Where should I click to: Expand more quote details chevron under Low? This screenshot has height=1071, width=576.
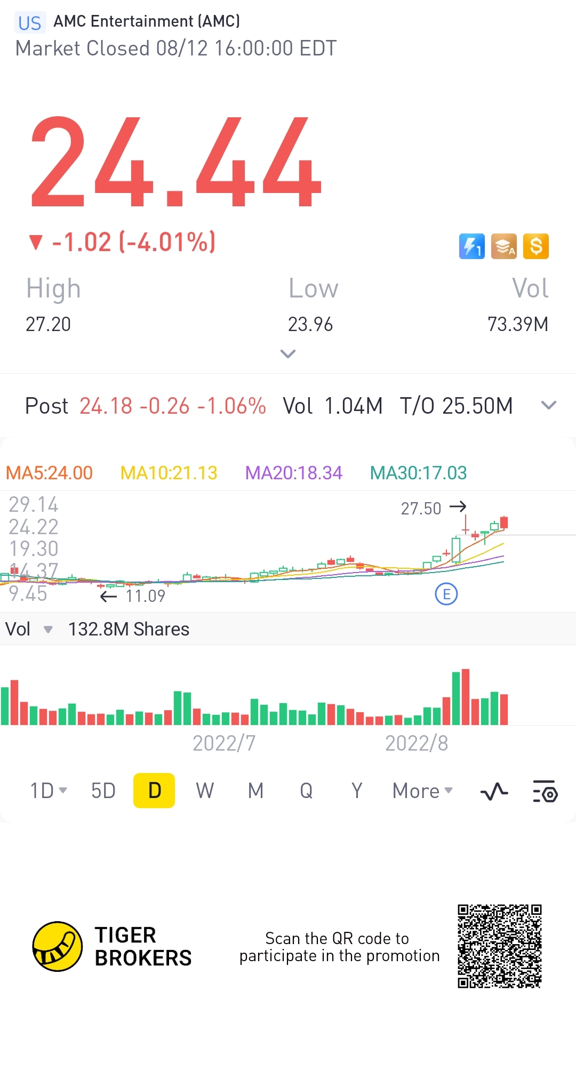[288, 353]
